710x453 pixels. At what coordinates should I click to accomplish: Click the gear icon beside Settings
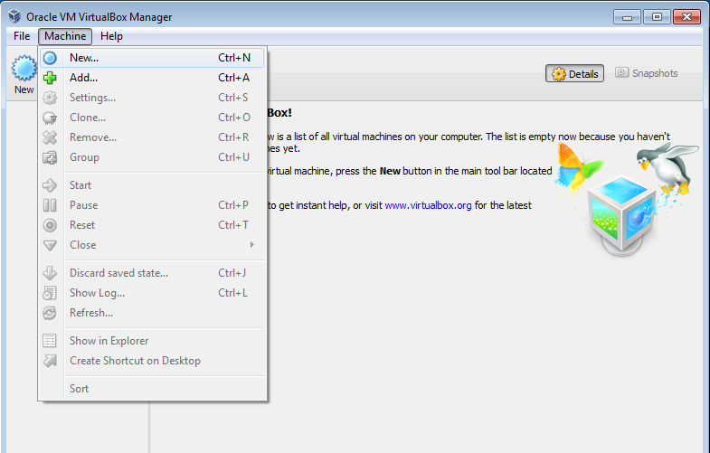pos(51,98)
